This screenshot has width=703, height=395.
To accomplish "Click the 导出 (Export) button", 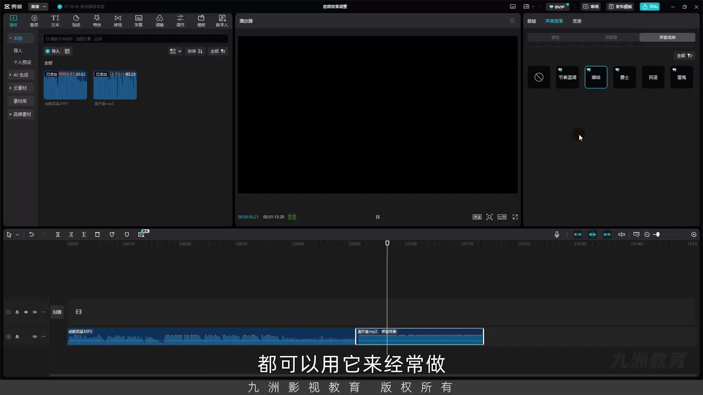I will 650,7.
